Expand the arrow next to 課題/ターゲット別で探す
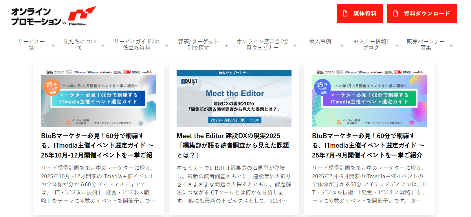Viewport: 471px width, 217px height. tap(226, 46)
